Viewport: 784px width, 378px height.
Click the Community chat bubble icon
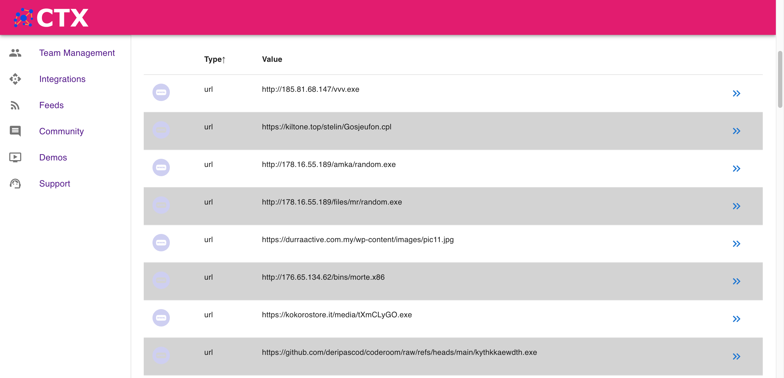click(15, 131)
